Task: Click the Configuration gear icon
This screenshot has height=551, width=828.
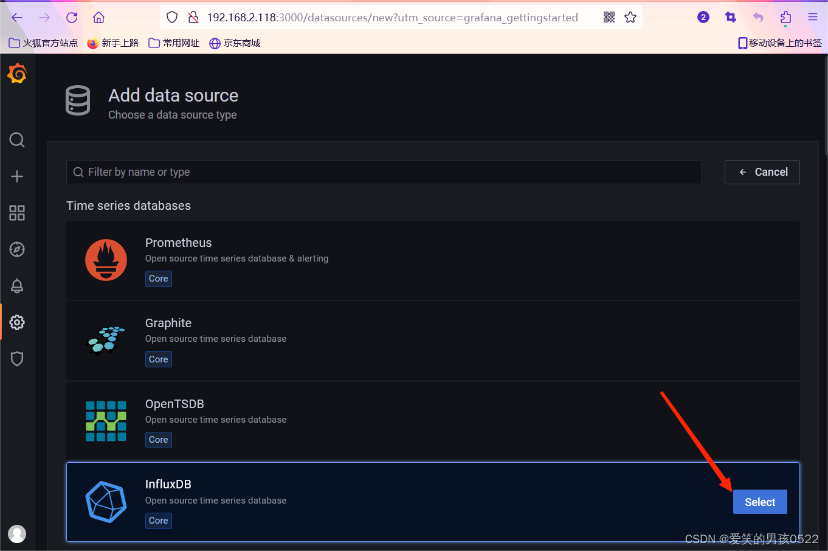Action: coord(16,322)
